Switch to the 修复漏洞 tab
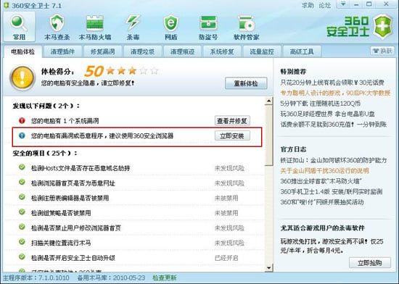The height and width of the screenshot is (284, 399). pyautogui.click(x=102, y=51)
